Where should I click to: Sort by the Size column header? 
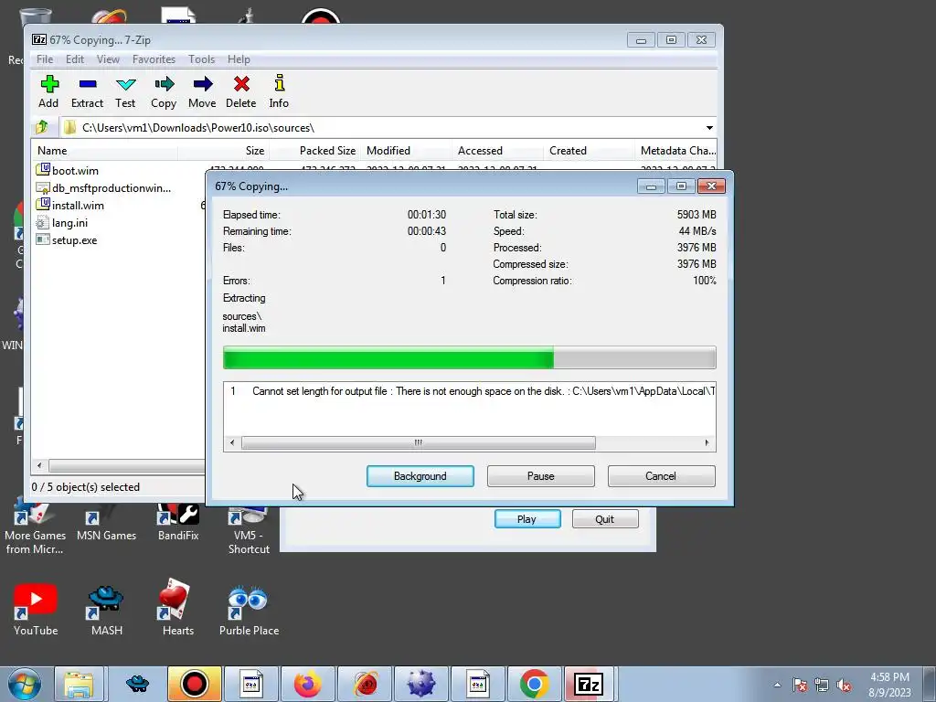pos(223,151)
